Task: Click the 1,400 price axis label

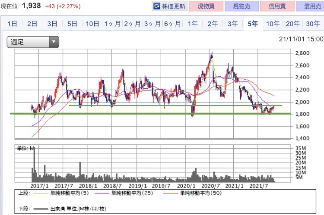Action: point(302,138)
